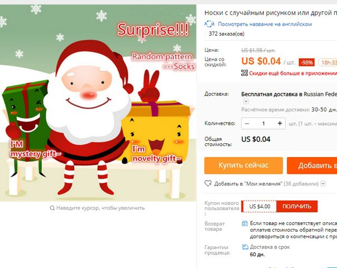
Task: Get the new user coupon with ПОЛУЧИТЬ
Action: point(297,206)
